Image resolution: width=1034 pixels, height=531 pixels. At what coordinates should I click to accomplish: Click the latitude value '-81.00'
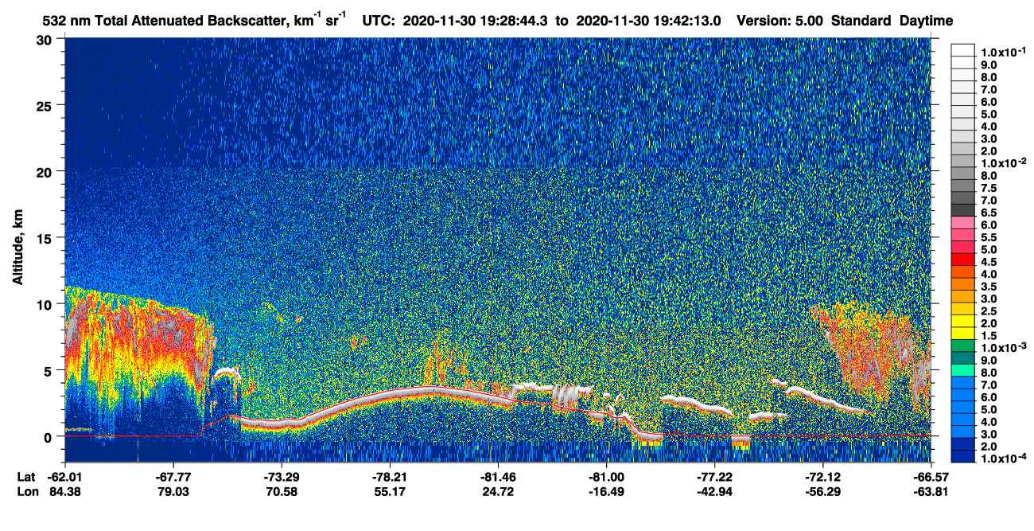pos(606,477)
